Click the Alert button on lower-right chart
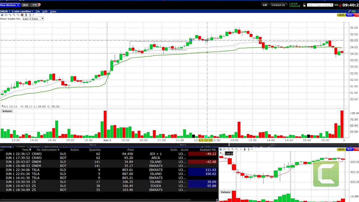The image size is (359, 202). (x=341, y=149)
